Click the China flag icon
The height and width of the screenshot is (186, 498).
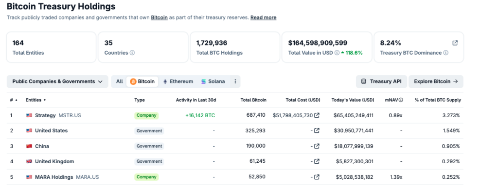tap(29, 146)
